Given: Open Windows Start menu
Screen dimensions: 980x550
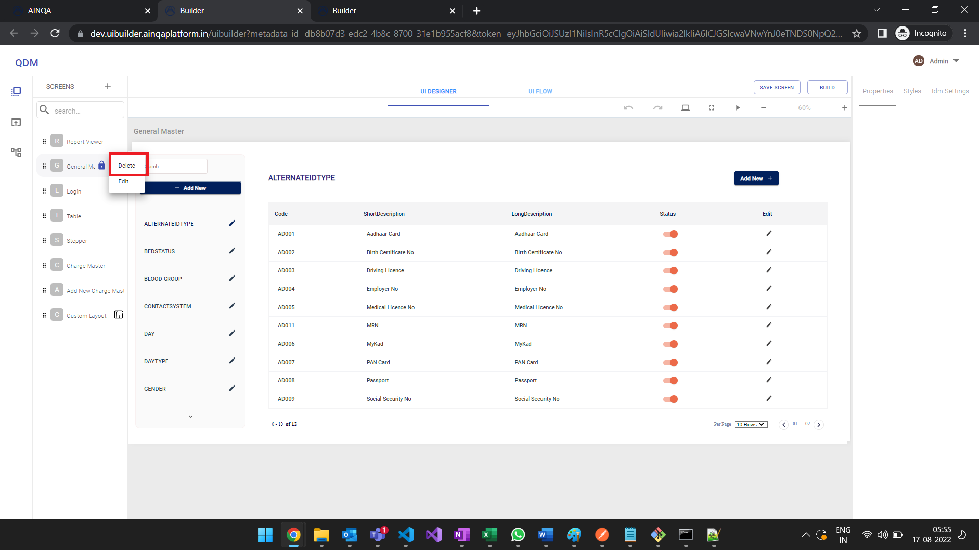Looking at the screenshot, I should (x=265, y=535).
